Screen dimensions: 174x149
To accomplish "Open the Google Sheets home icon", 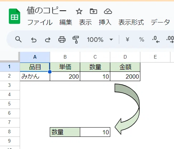I will pyautogui.click(x=14, y=16).
